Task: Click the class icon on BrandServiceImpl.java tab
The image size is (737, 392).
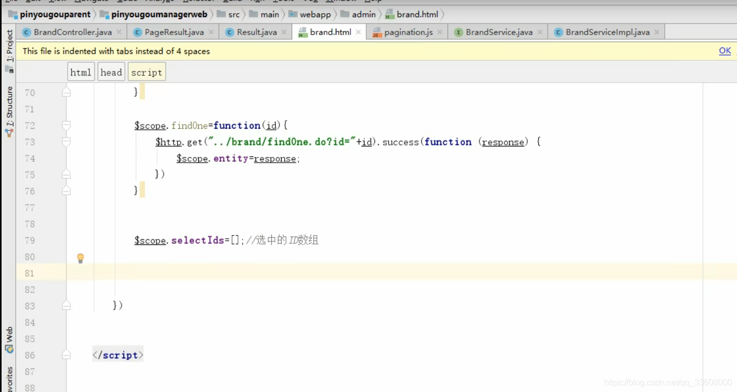Action: 559,32
